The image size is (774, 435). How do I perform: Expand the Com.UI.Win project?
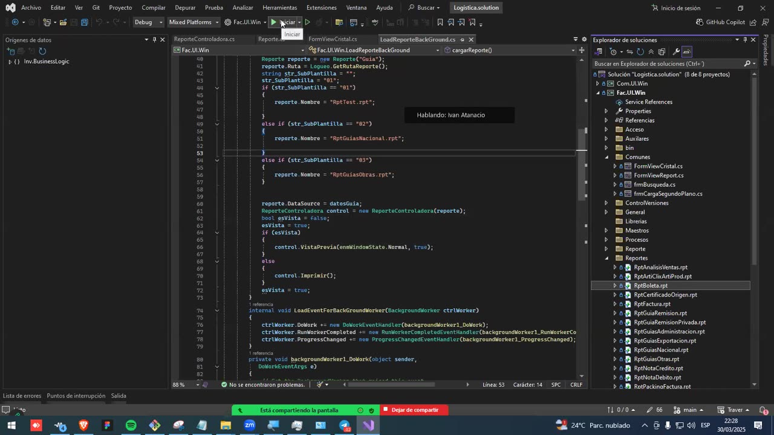tap(597, 83)
